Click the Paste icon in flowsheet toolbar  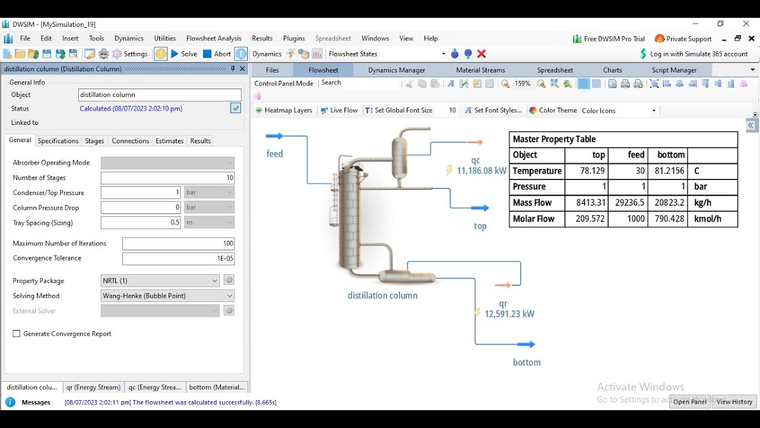pos(435,84)
